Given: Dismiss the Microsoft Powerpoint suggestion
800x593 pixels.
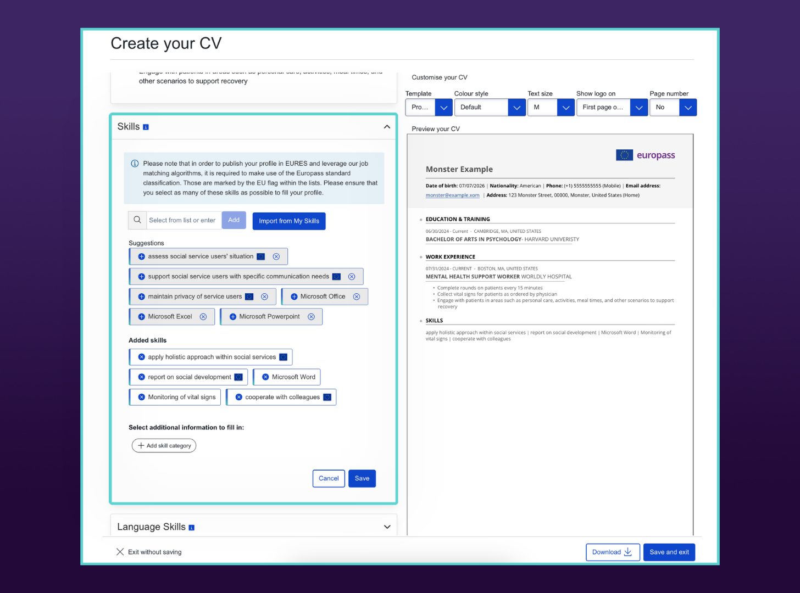Looking at the screenshot, I should tap(311, 317).
